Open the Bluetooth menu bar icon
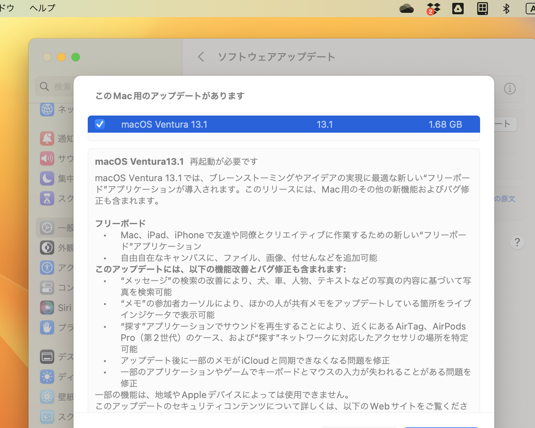The width and height of the screenshot is (535, 428). [507, 8]
